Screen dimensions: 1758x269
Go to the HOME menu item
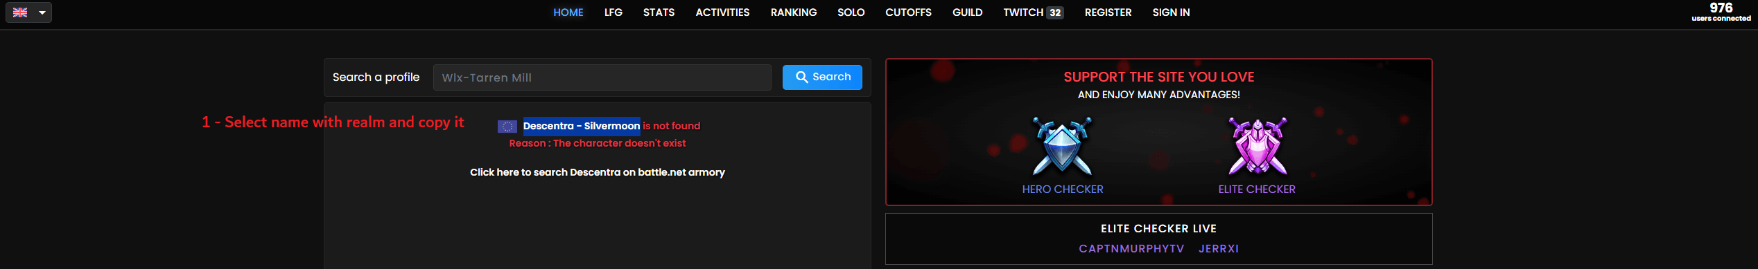click(x=568, y=12)
